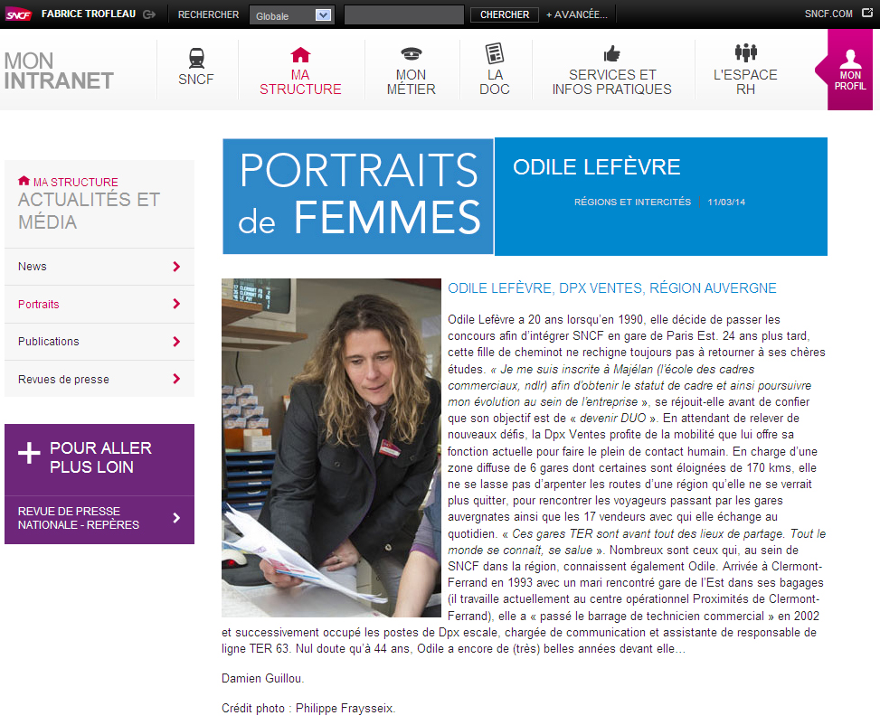This screenshot has width=880, height=725.
Task: Click the plus icon in Pour aller plus loin
Action: (29, 453)
